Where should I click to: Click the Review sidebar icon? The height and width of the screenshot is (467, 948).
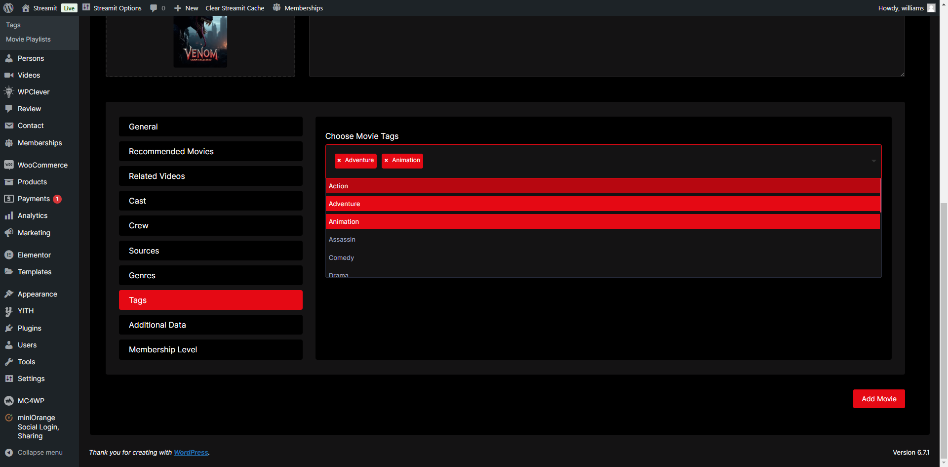tap(9, 109)
